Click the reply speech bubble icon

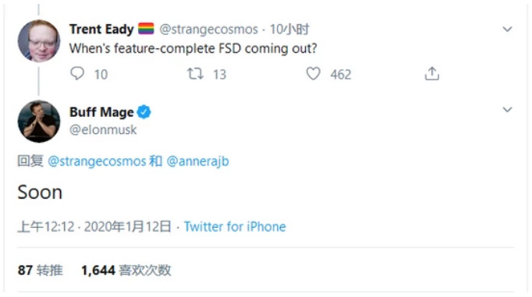(77, 73)
